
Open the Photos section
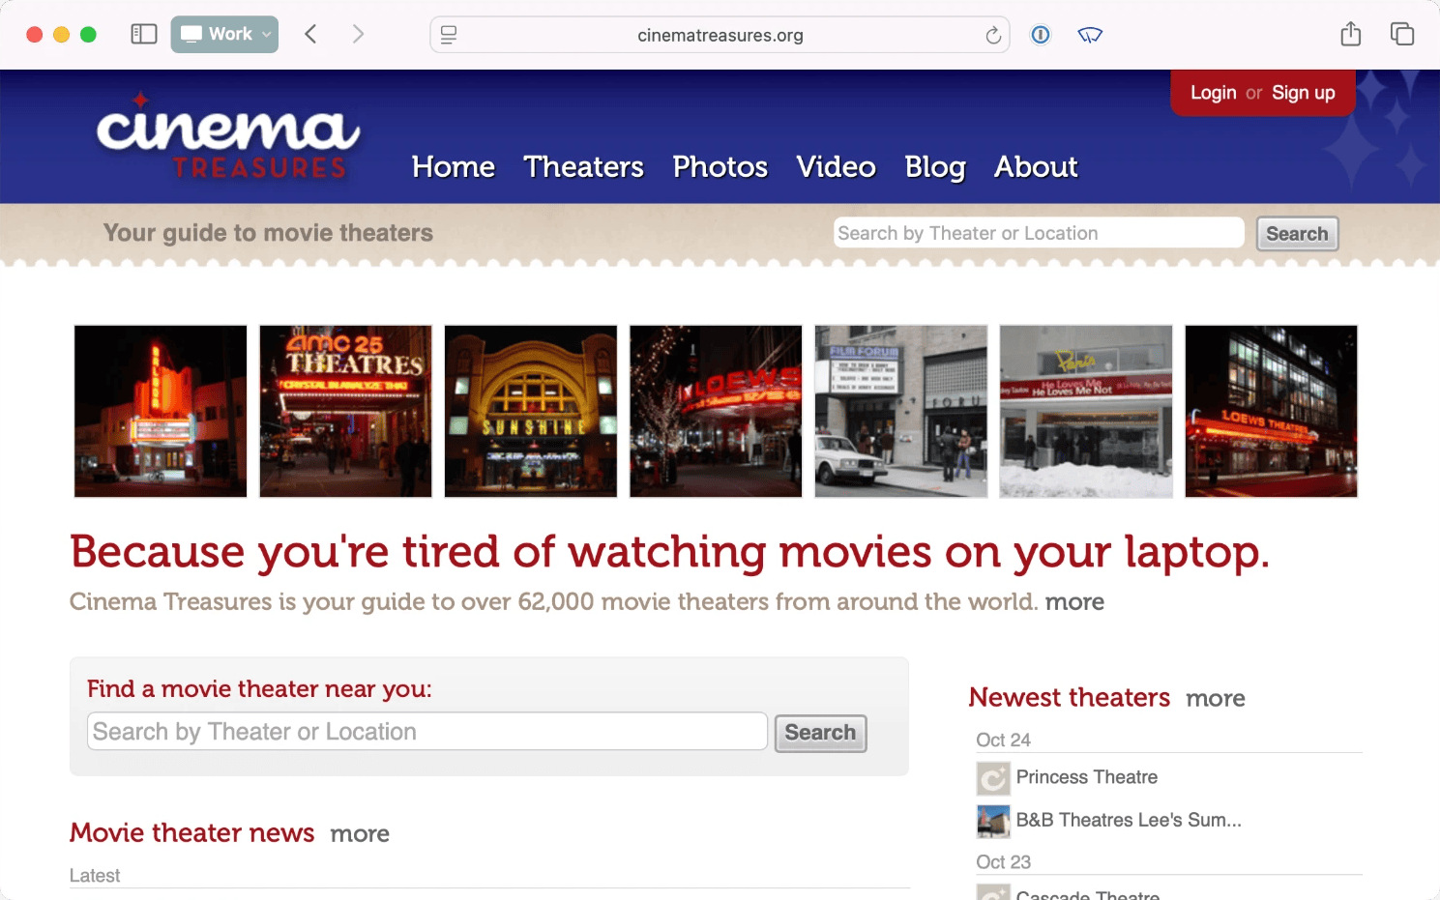tap(720, 167)
